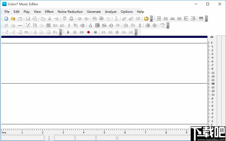Open the Options menu

[x=127, y=12]
